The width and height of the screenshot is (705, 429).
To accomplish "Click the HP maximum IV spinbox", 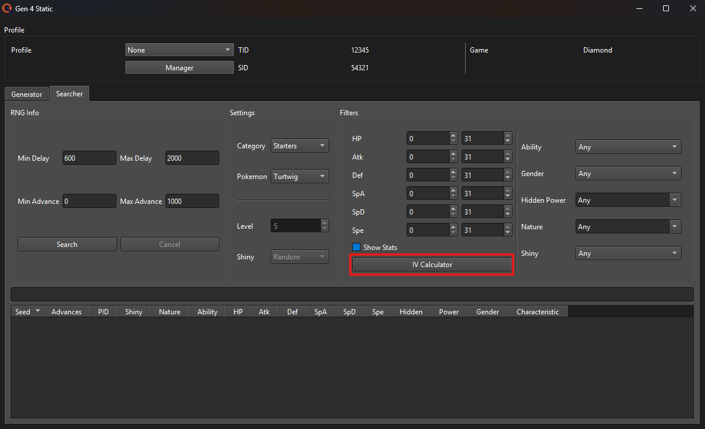I will tap(486, 138).
